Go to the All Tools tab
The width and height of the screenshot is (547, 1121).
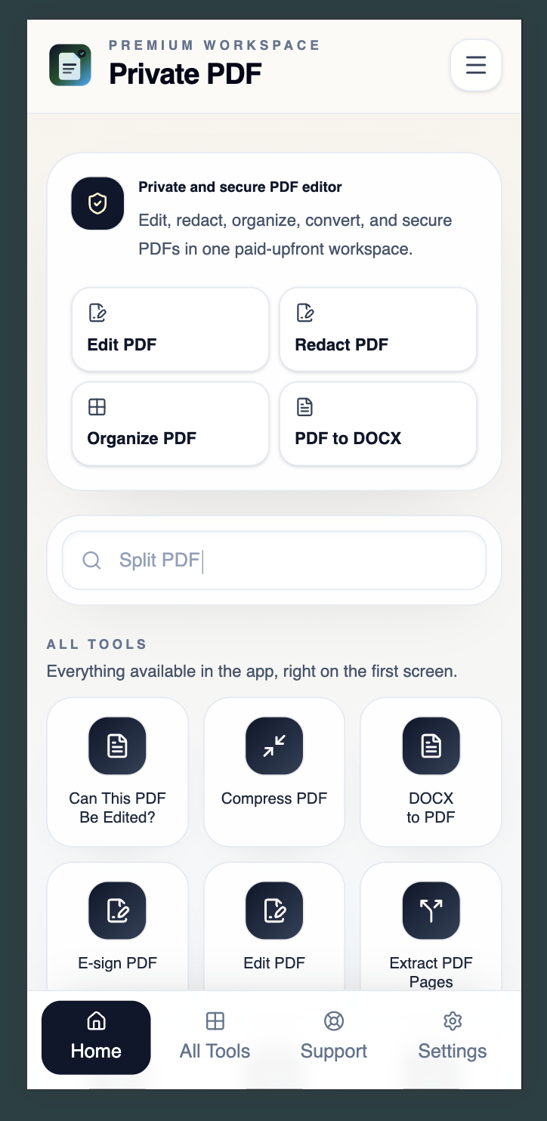[215, 1037]
